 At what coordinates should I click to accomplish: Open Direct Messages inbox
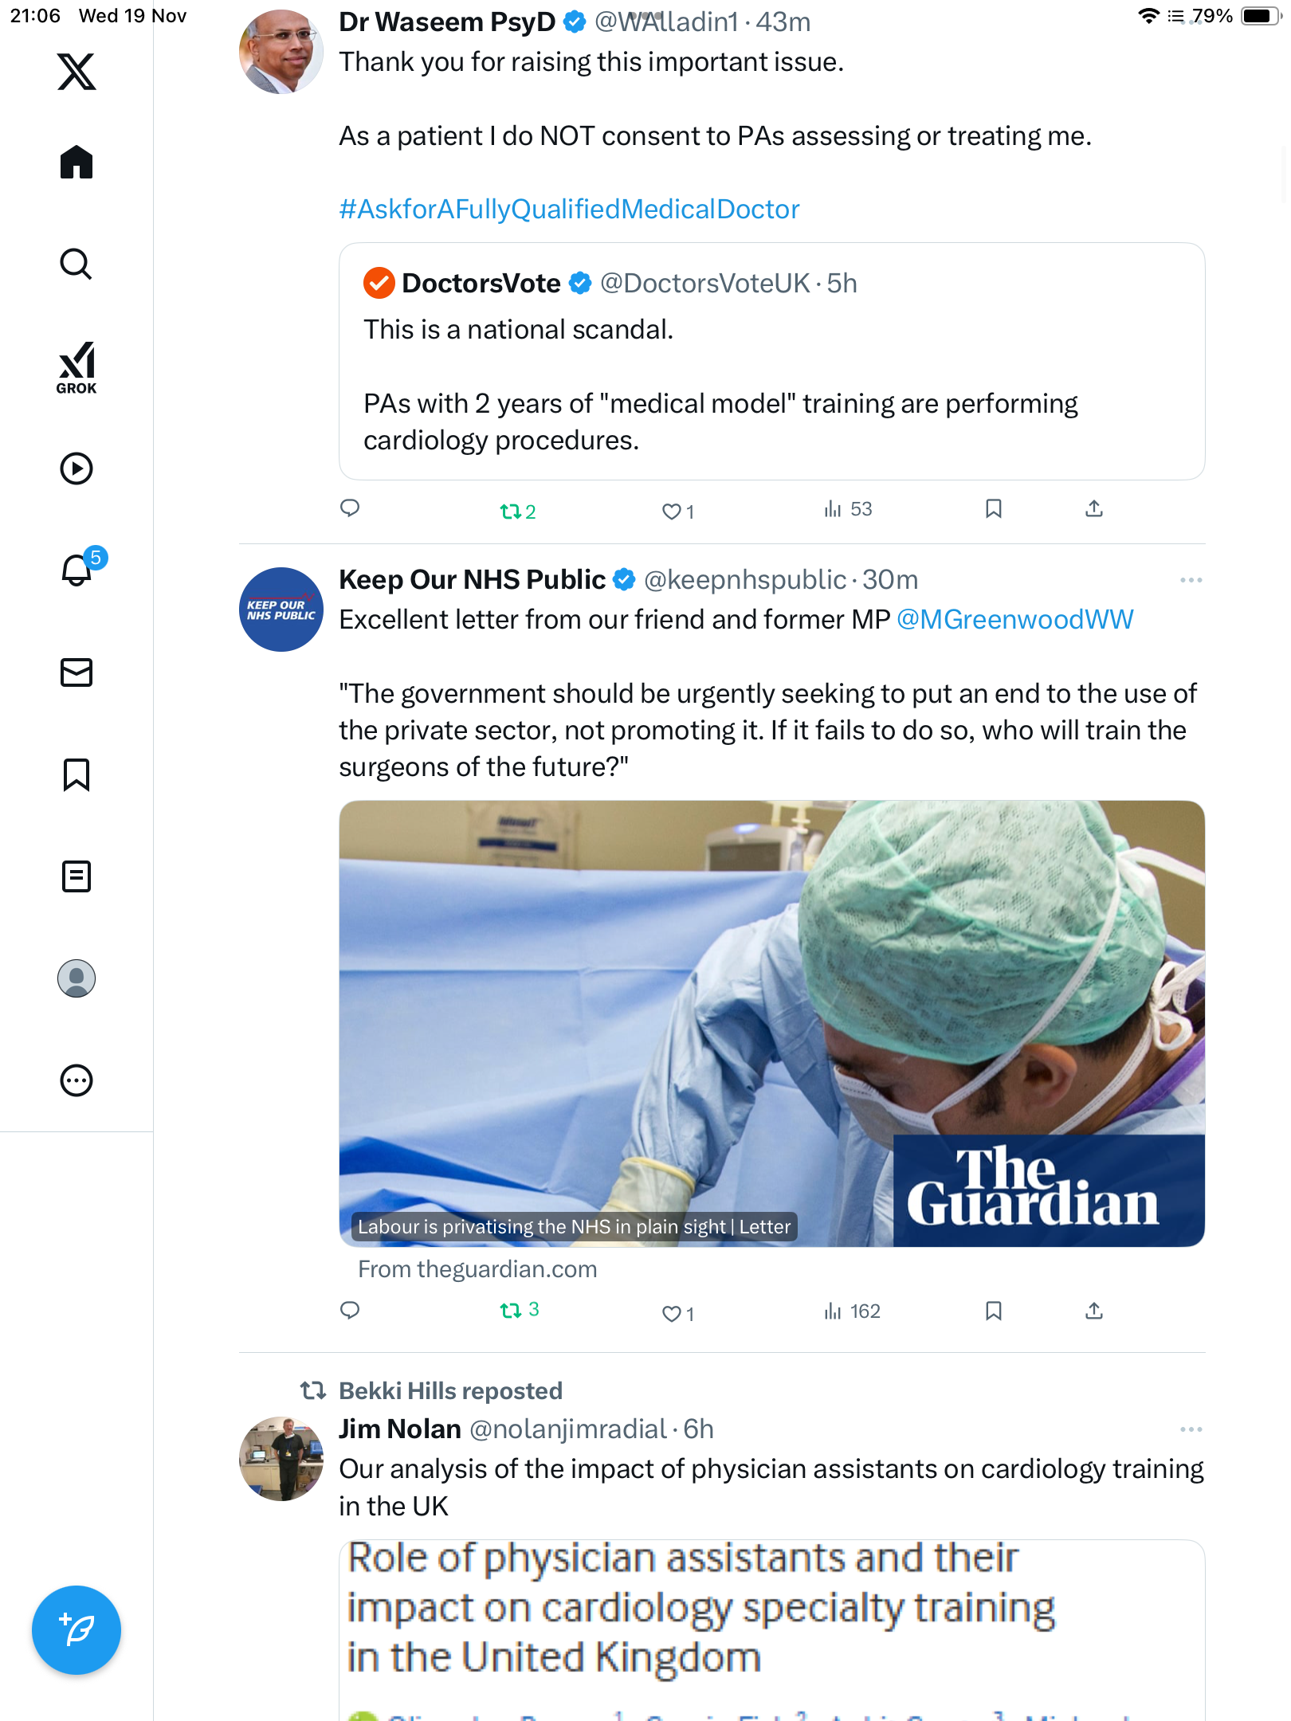pos(77,672)
